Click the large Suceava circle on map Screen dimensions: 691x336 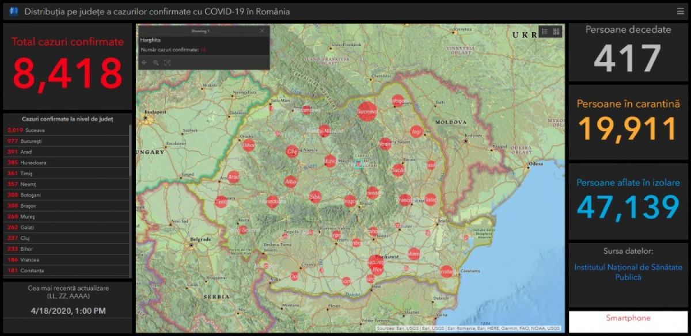(x=367, y=110)
